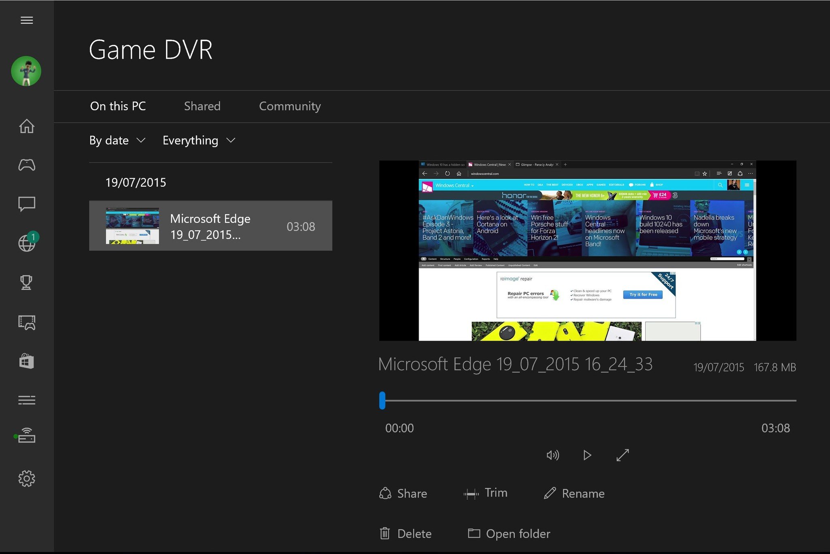Toggle video volume mute
Image resolution: width=830 pixels, height=554 pixels.
pos(553,455)
